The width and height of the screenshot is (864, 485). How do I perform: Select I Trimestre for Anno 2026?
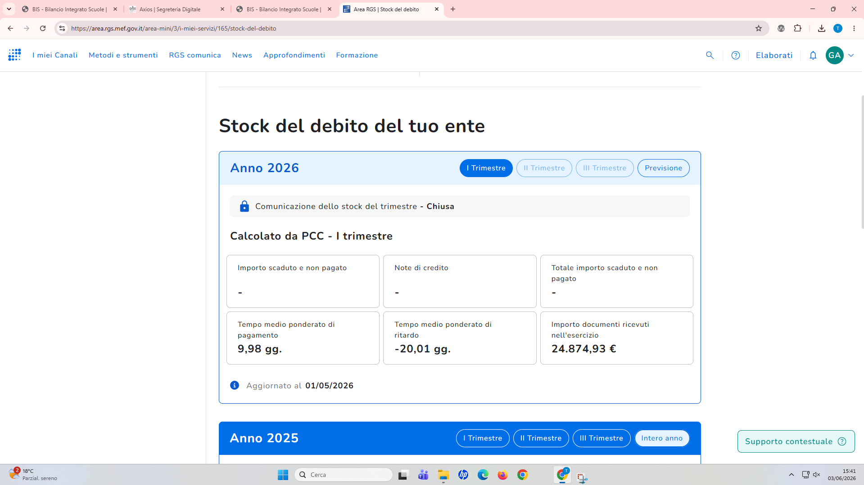click(486, 168)
